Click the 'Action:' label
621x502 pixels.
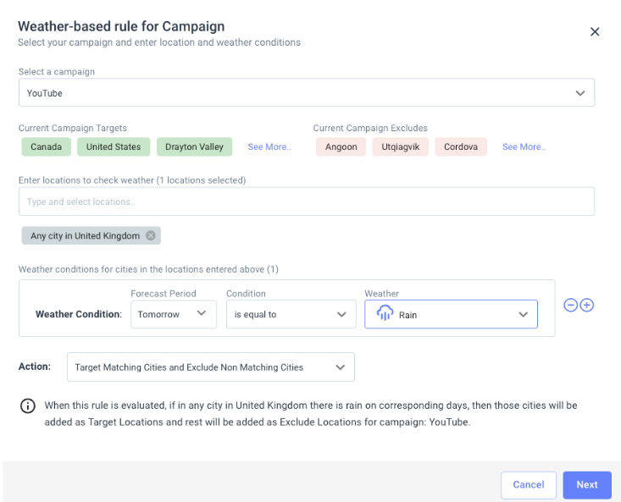(35, 367)
